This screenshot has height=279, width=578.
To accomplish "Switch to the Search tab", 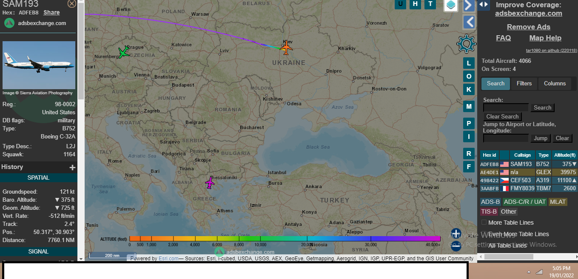I will coord(495,84).
